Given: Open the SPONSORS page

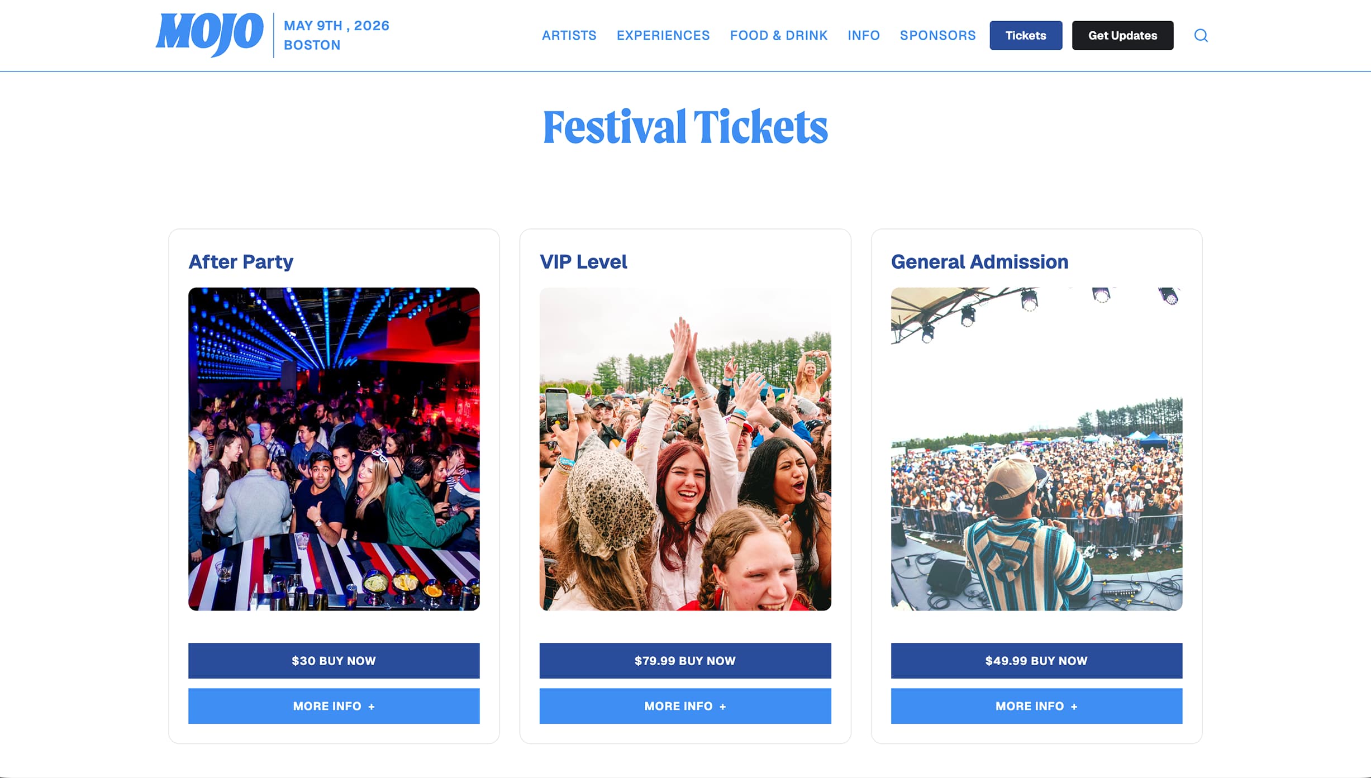Looking at the screenshot, I should pyautogui.click(x=937, y=35).
